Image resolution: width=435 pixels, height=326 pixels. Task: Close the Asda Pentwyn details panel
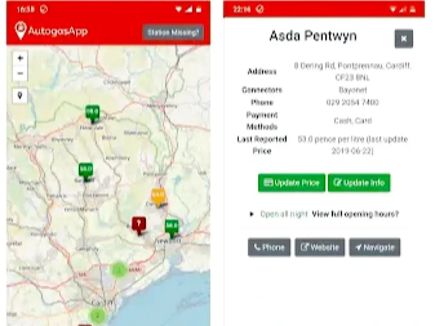404,39
